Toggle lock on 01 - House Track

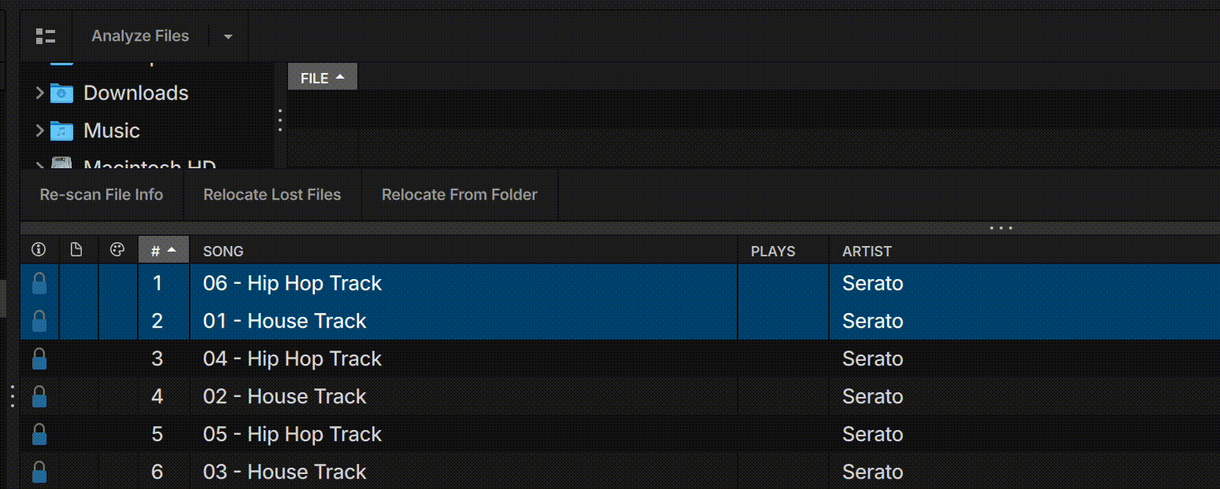39,322
